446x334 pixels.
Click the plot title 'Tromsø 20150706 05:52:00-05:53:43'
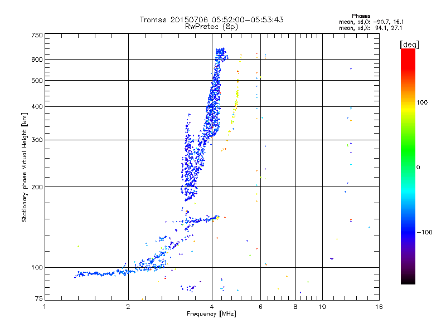[x=212, y=19]
